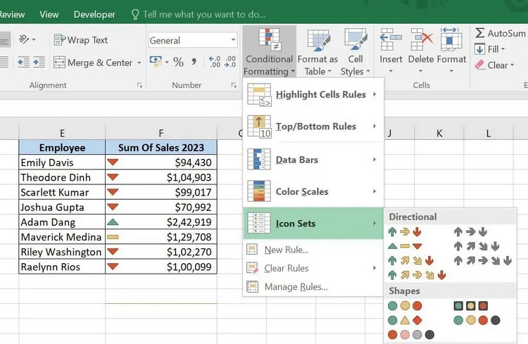Screen dimensions: 528x344
Task: Open Manage Rules dialog
Action: (x=296, y=287)
